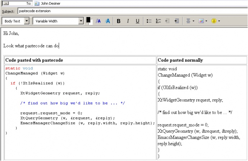The height and width of the screenshot is (161, 248).
Task: Apply numbered list
Action: [158, 21]
